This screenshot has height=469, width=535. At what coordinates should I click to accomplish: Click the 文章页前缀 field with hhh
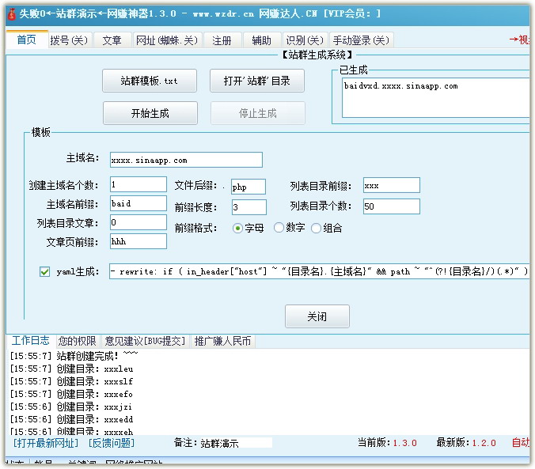[138, 241]
